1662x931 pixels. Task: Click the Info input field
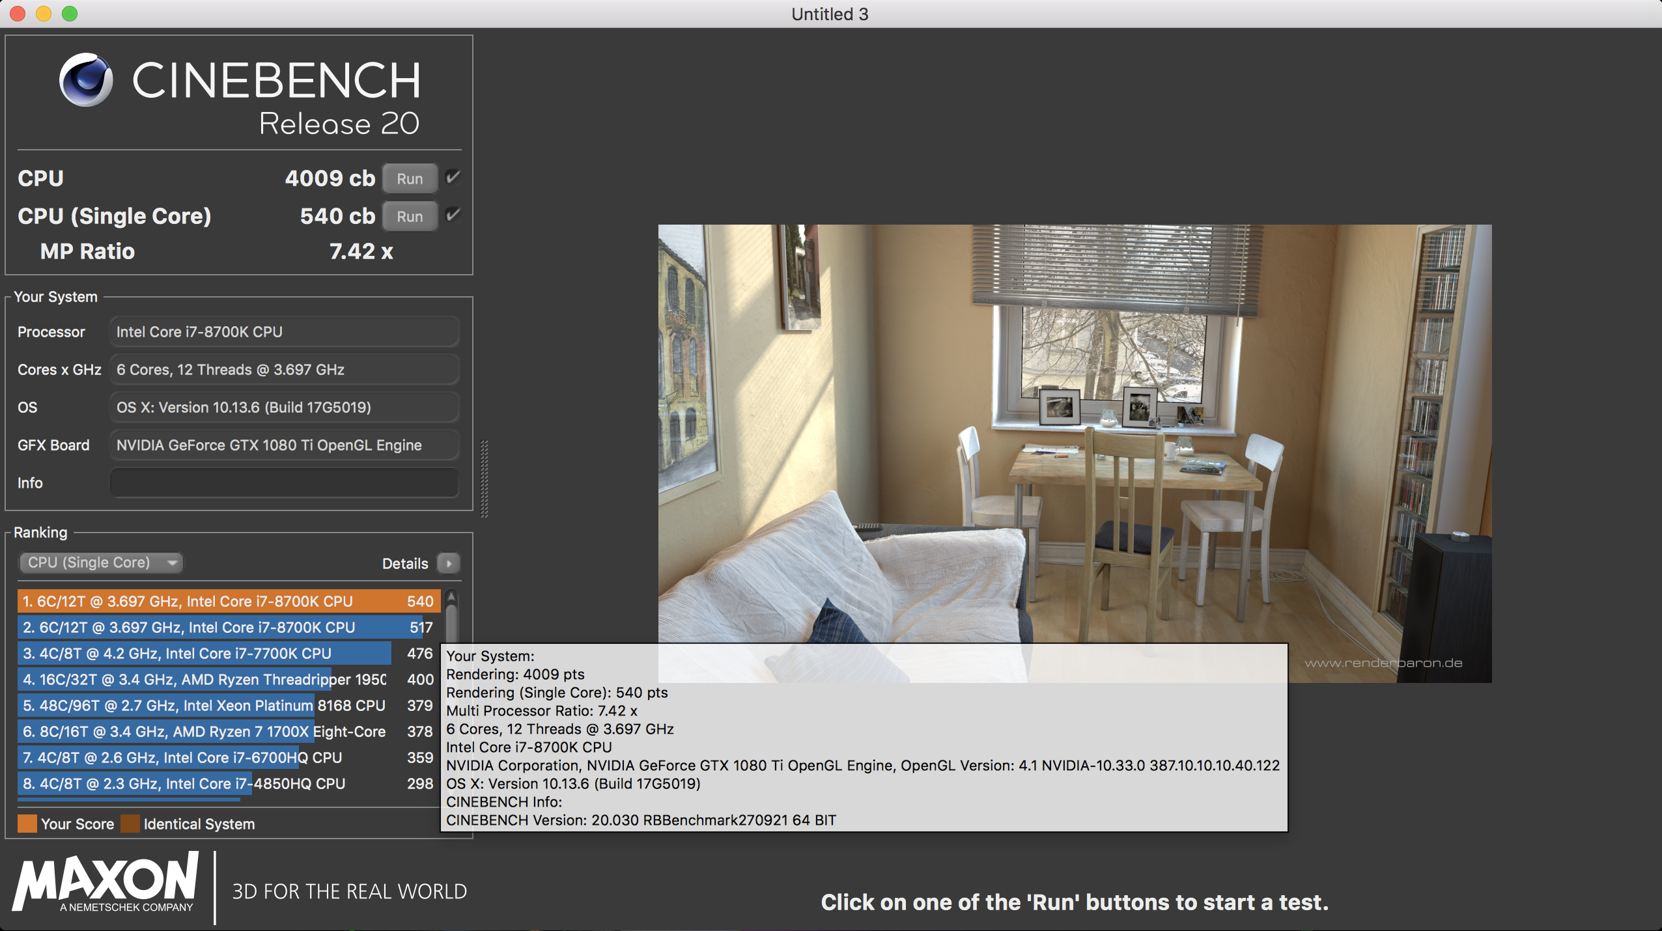click(x=285, y=483)
